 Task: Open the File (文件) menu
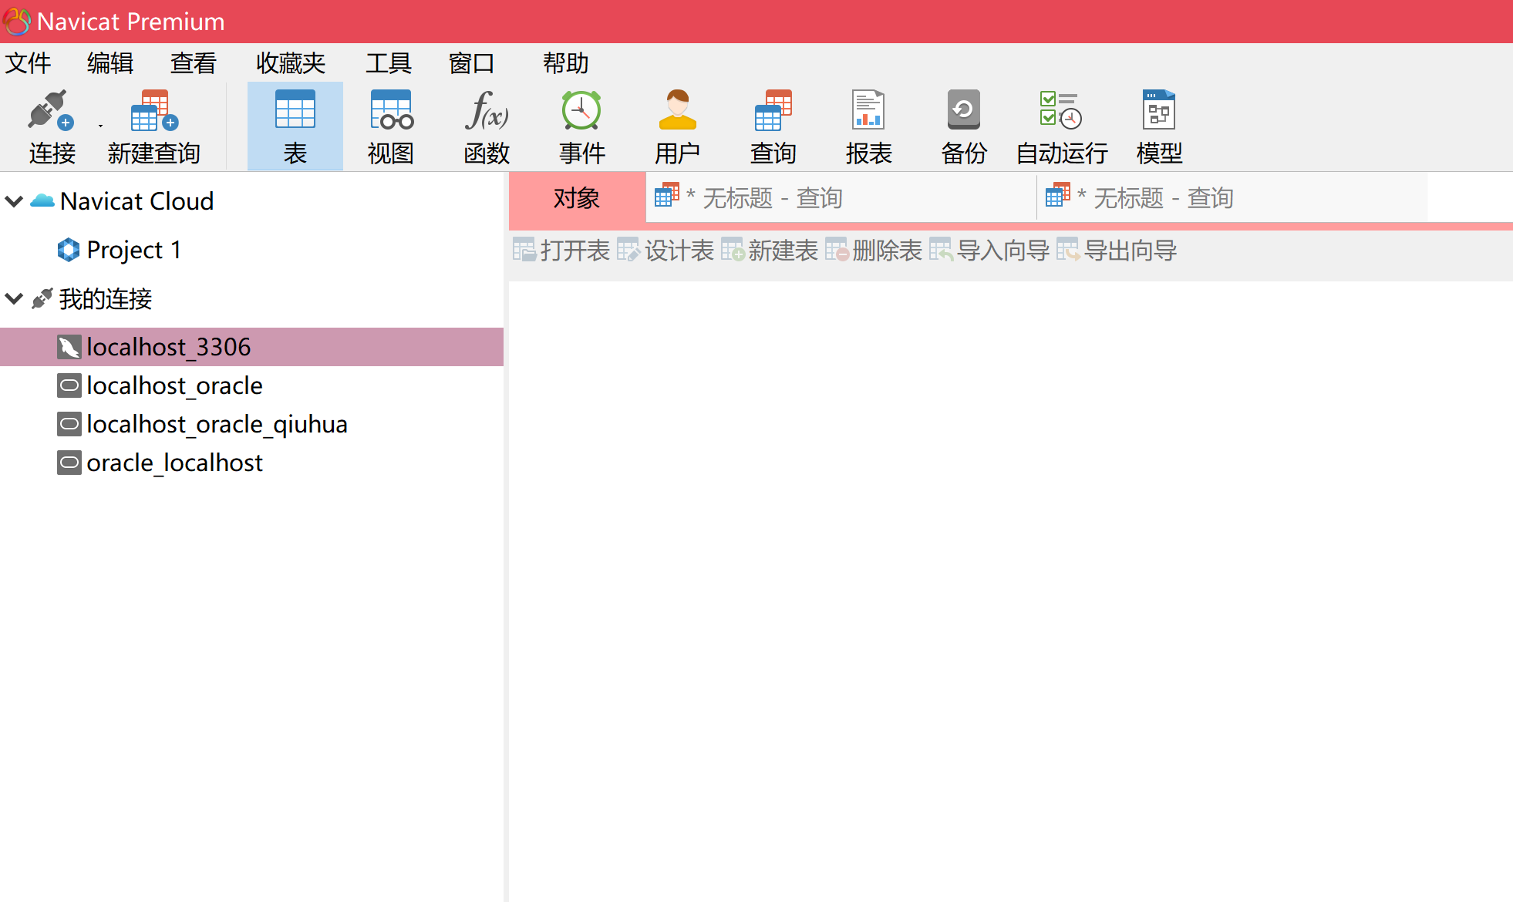coord(29,63)
